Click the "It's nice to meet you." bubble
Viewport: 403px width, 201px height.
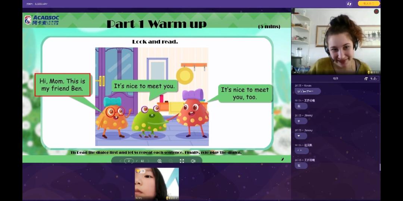[x=144, y=86]
